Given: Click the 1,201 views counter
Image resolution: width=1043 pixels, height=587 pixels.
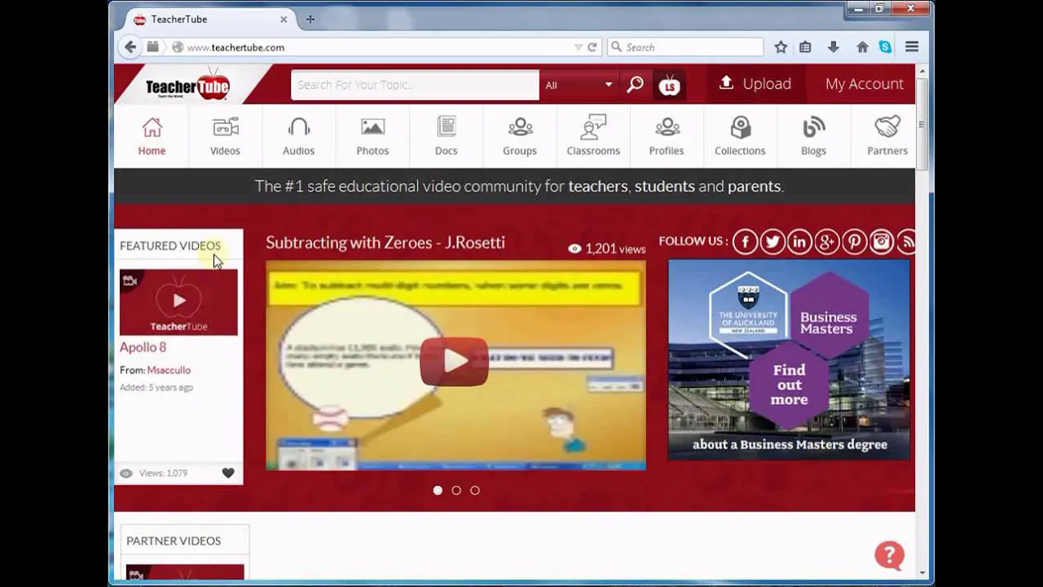Looking at the screenshot, I should (606, 249).
